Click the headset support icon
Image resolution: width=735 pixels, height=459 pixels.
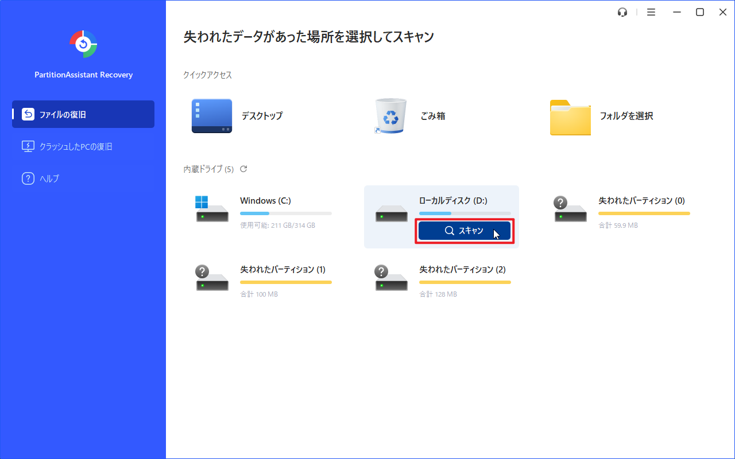(x=622, y=12)
